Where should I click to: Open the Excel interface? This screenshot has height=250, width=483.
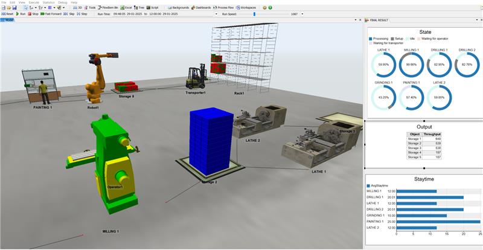126,7
